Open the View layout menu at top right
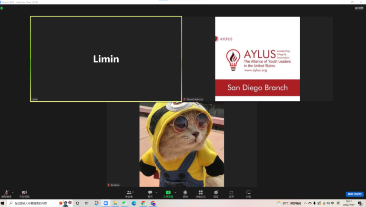The height and width of the screenshot is (207, 366). click(359, 8)
